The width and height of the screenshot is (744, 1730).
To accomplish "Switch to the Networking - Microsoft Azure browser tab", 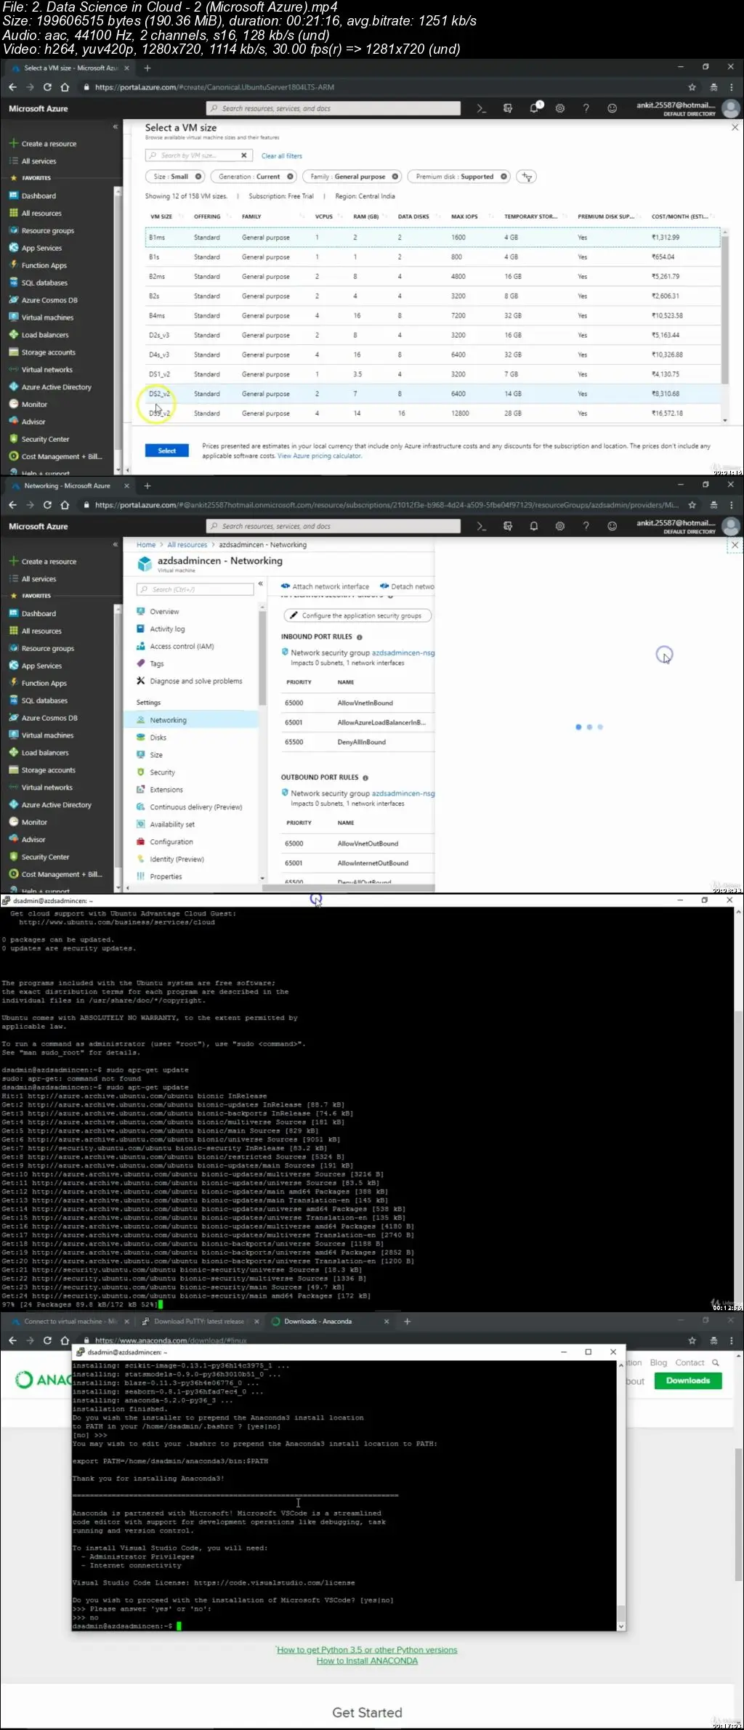I will tap(67, 486).
